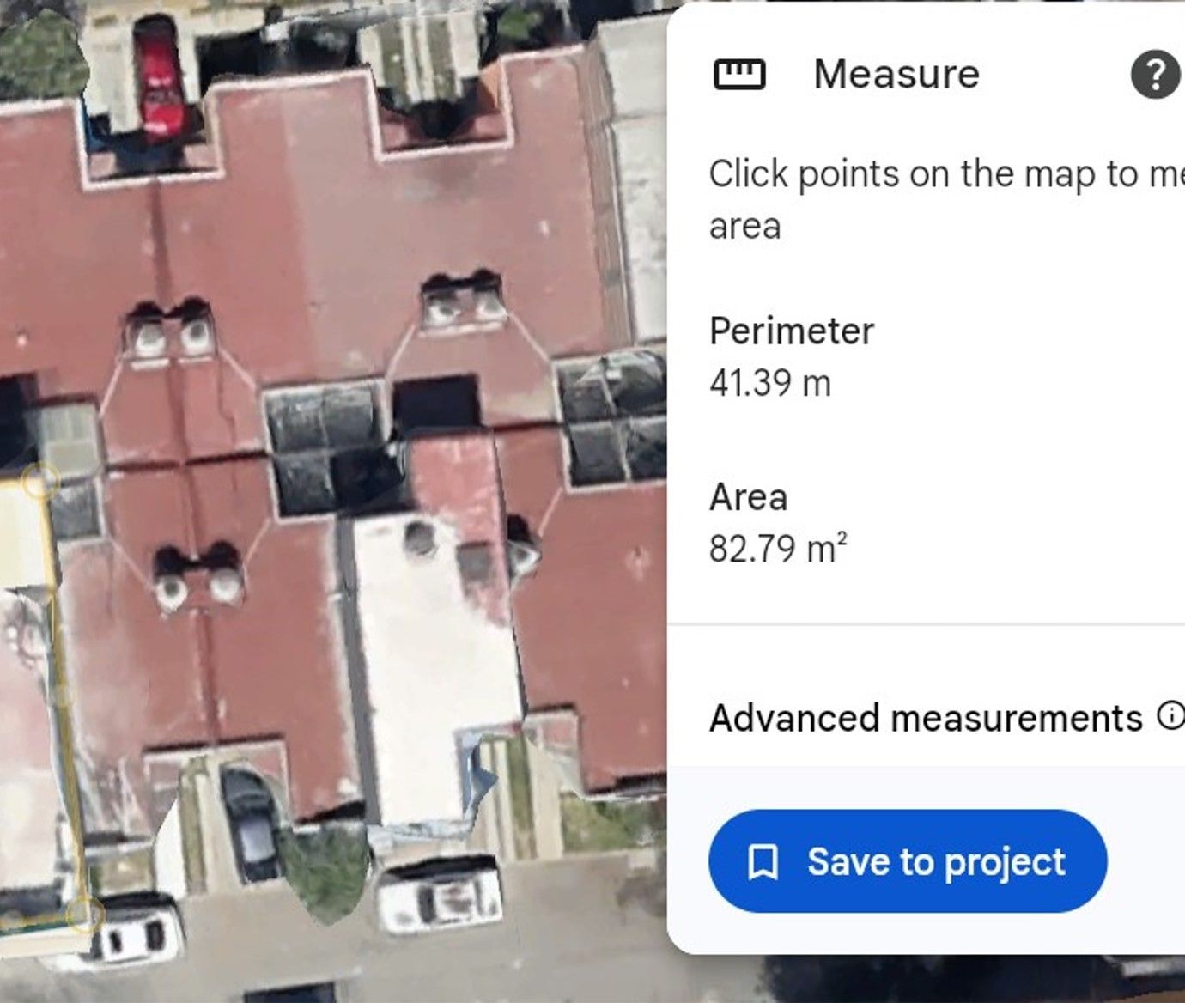Click the lower yellow measurement vertex on the map
This screenshot has height=1003, width=1185.
pyautogui.click(x=86, y=915)
